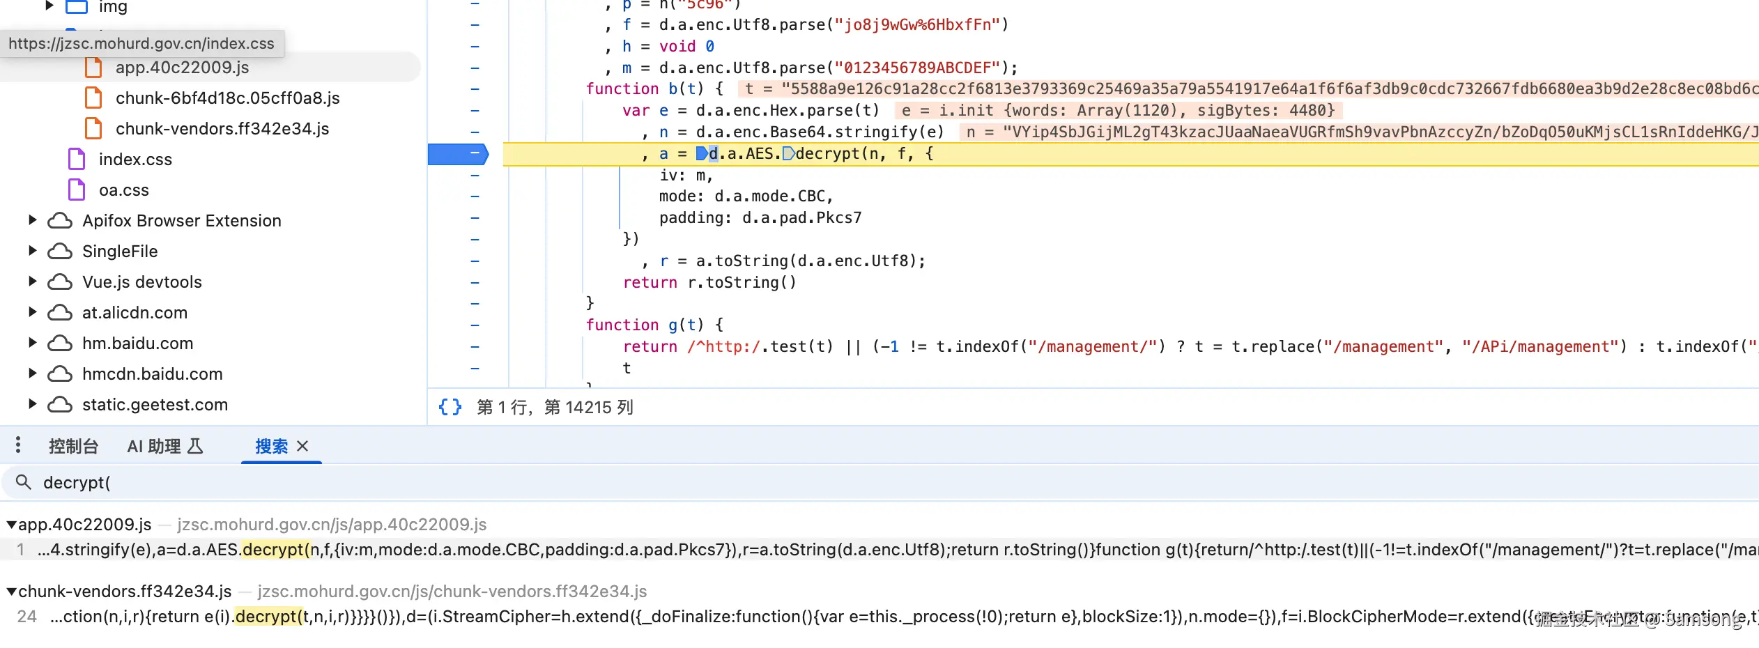1759x648 pixels.
Task: Open the drawer's three-dot more menu
Action: tap(18, 445)
